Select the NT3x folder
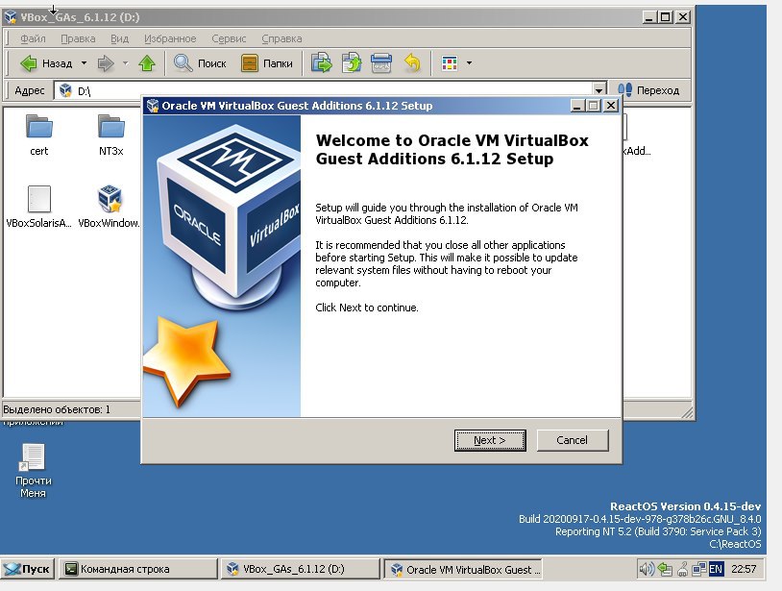782x591 pixels. [110, 135]
